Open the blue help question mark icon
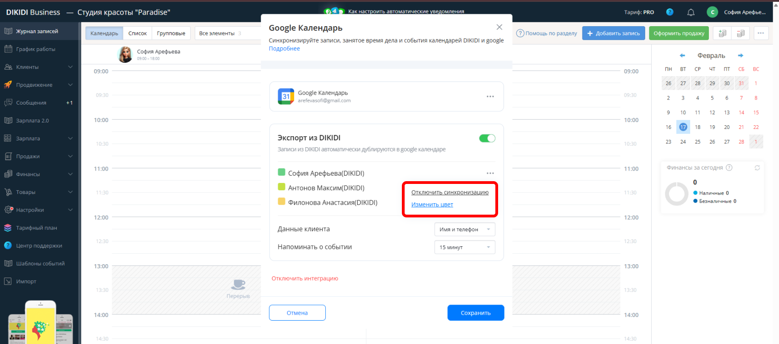This screenshot has height=344, width=779. [x=669, y=12]
